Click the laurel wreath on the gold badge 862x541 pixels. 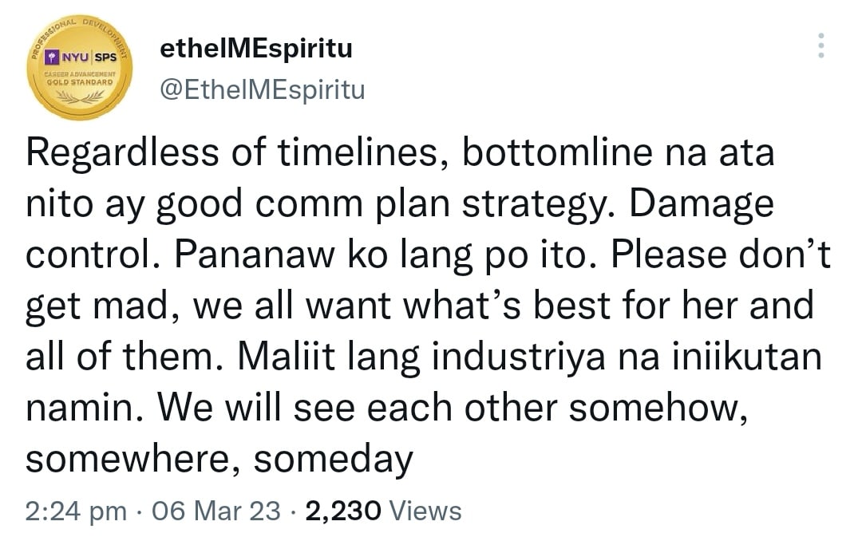pyautogui.click(x=80, y=97)
